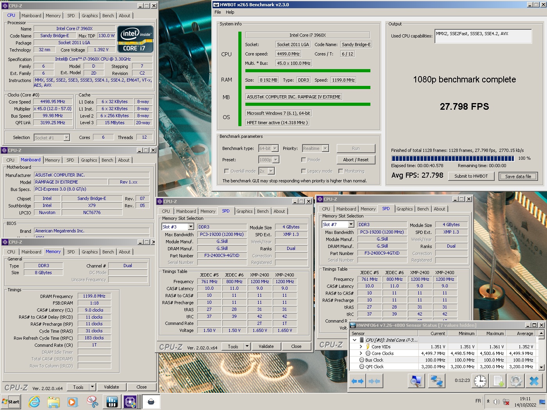Click the Used CPU capabilities text field
547x410 pixels.
tap(483, 36)
